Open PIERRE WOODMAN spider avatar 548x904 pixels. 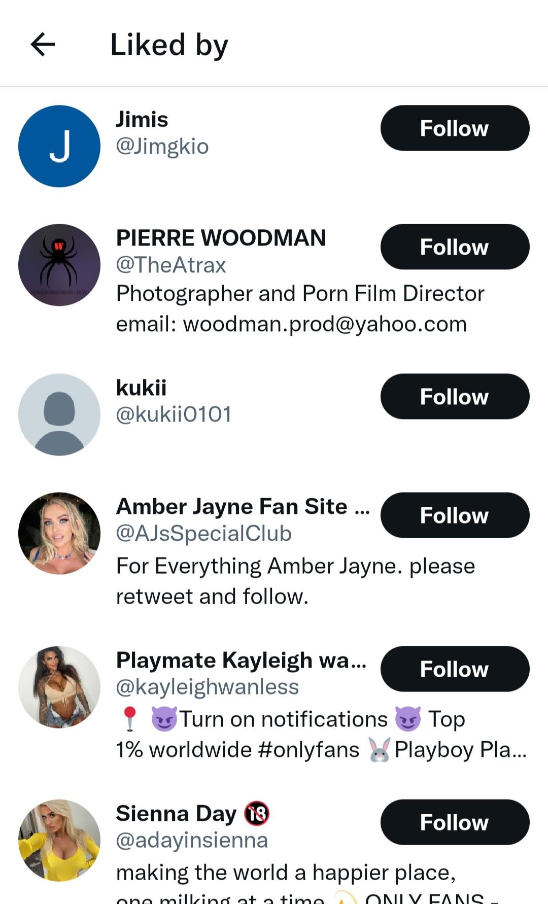click(x=59, y=265)
